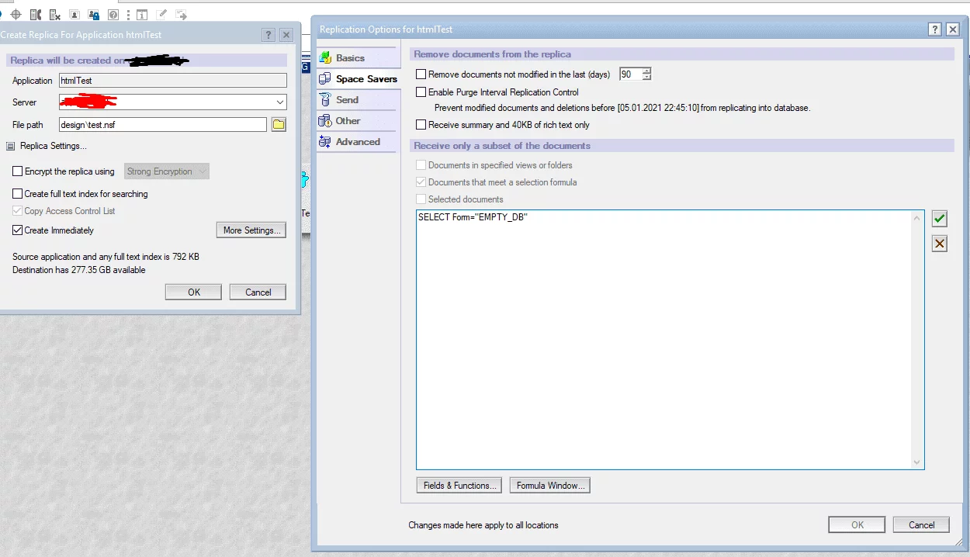Increase the days value spinner arrow
This screenshot has width=970, height=557.
click(646, 71)
